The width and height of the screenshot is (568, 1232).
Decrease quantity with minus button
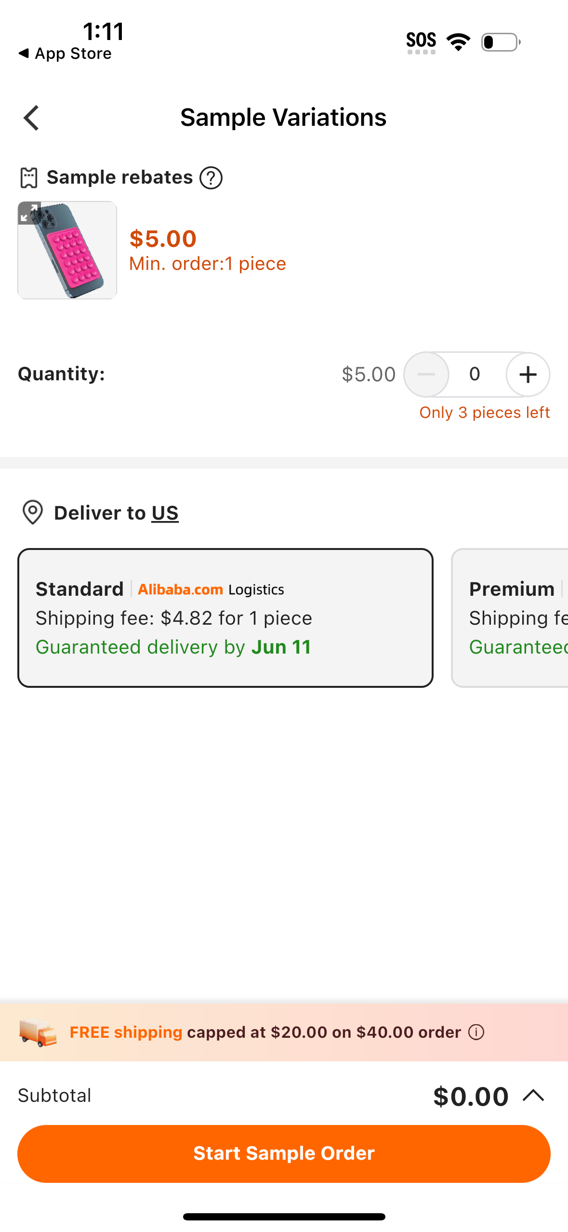426,374
